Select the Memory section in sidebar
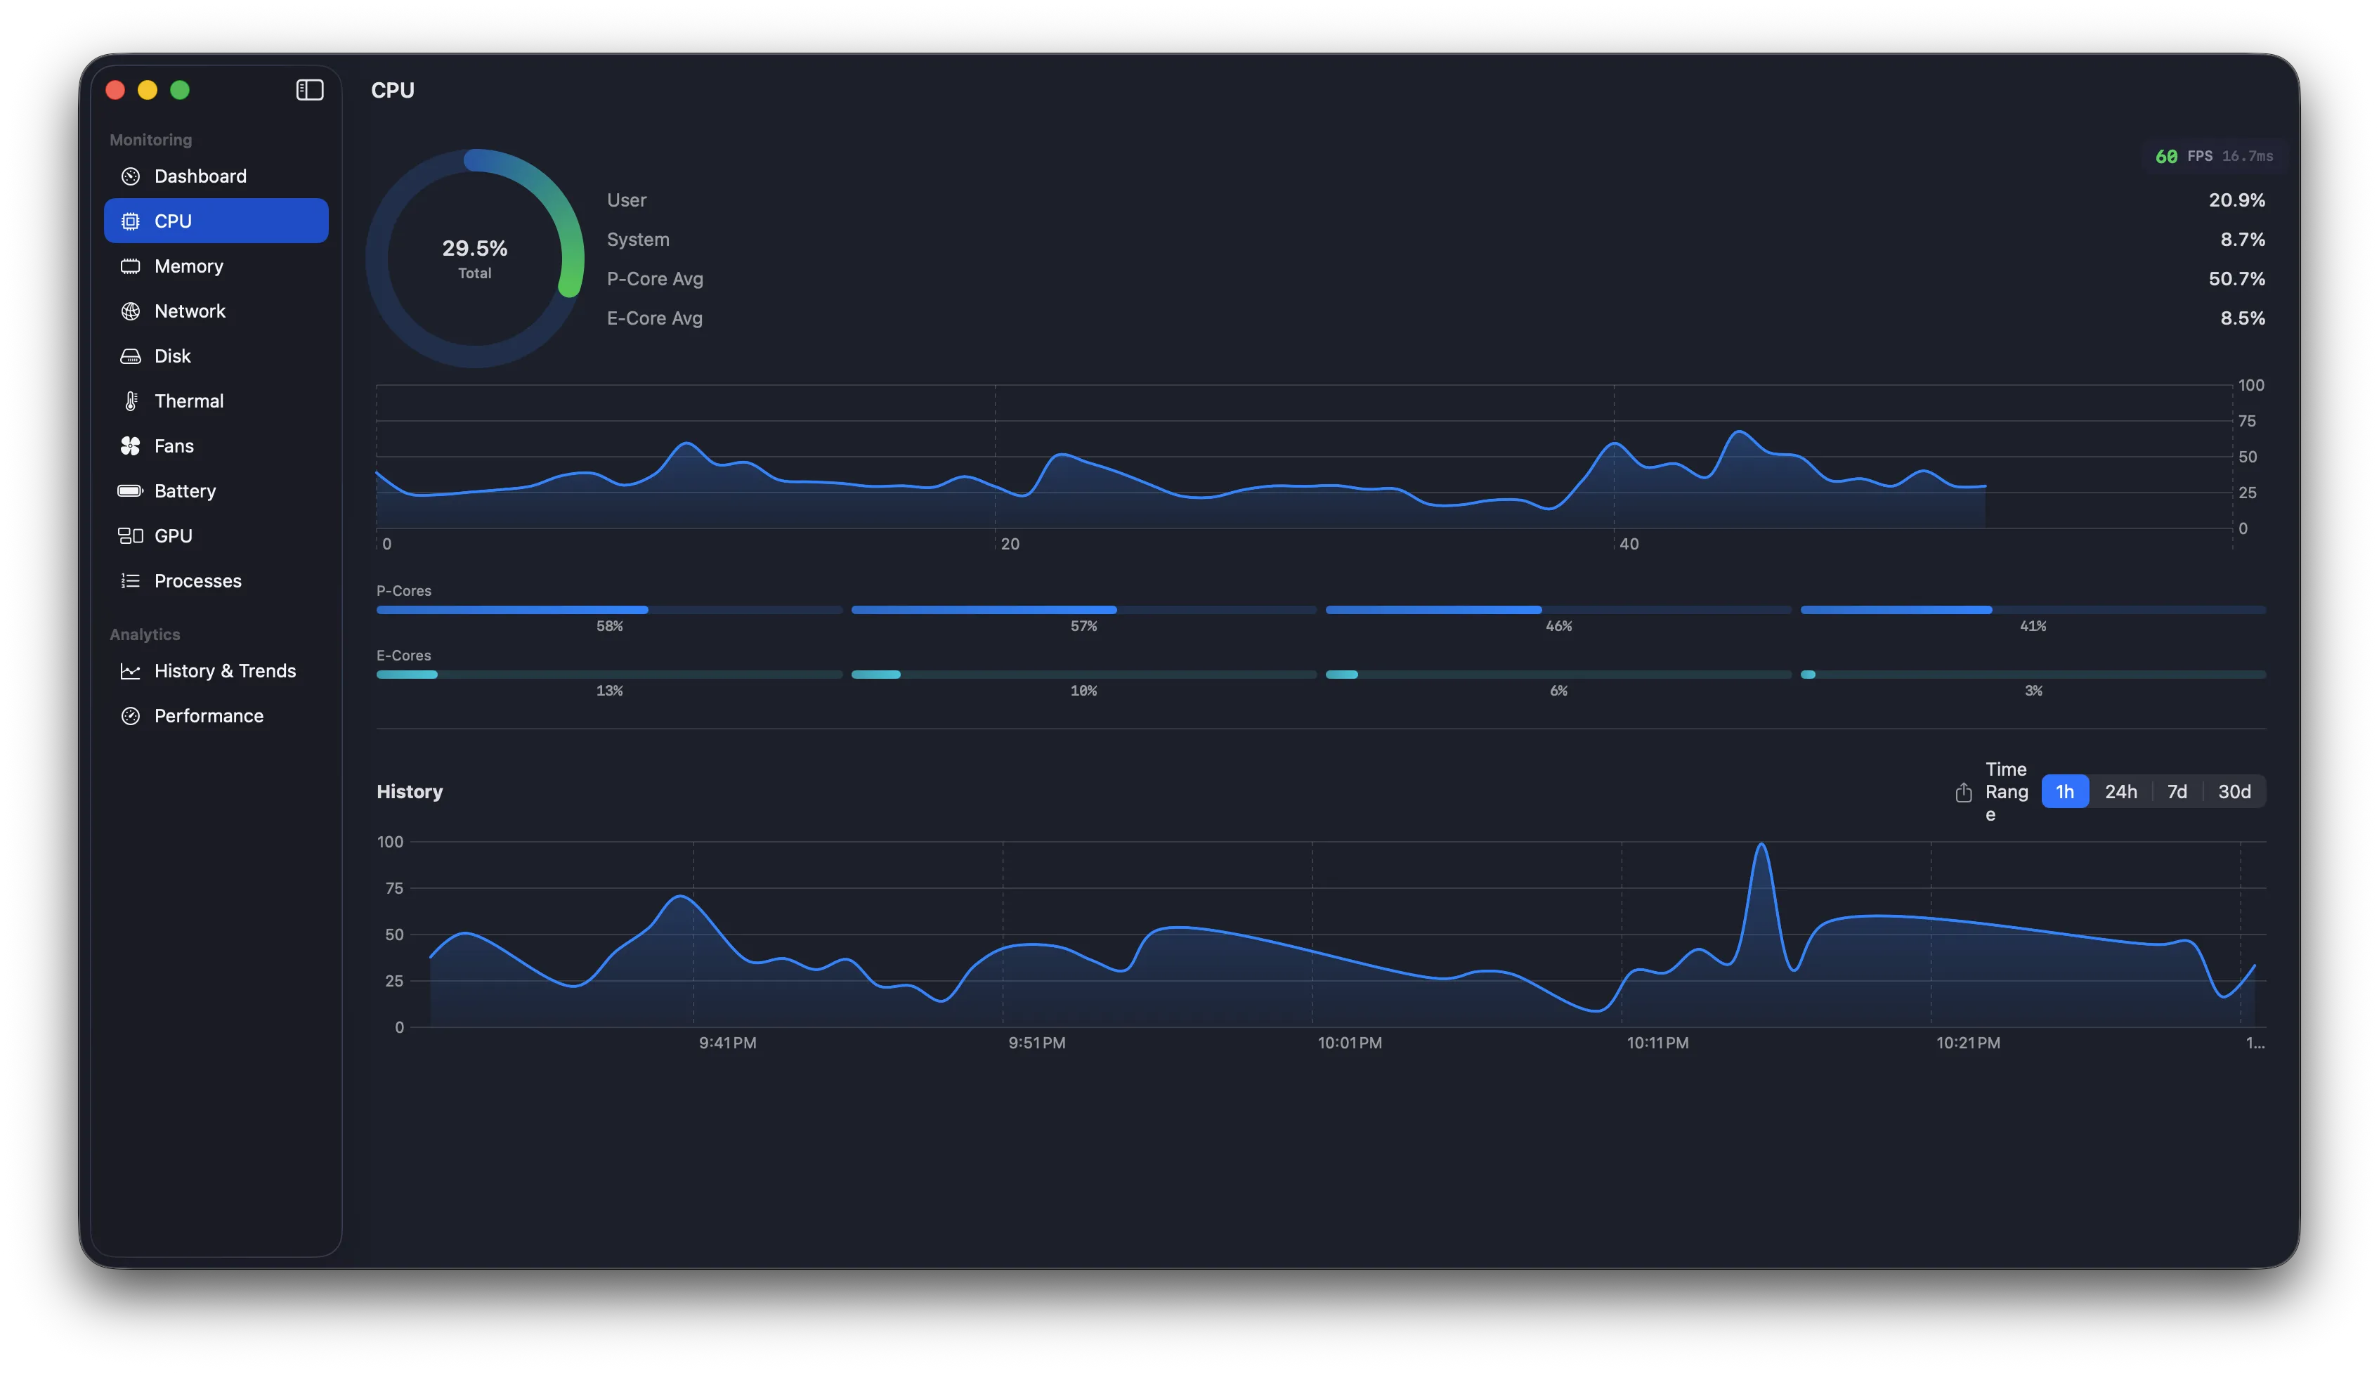The height and width of the screenshot is (1373, 2379). coord(188,265)
